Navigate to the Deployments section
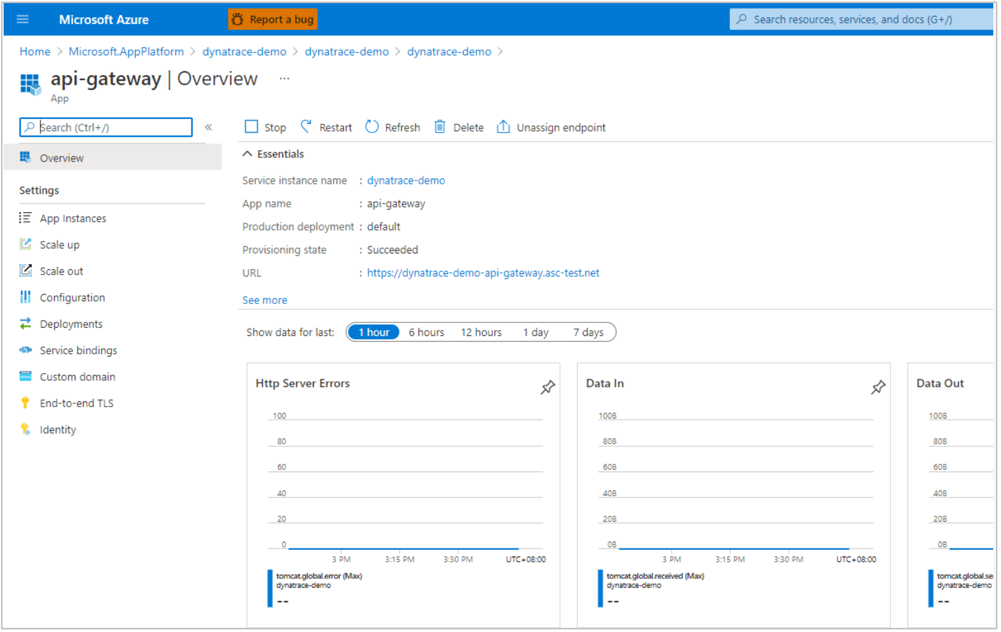 pyautogui.click(x=71, y=323)
